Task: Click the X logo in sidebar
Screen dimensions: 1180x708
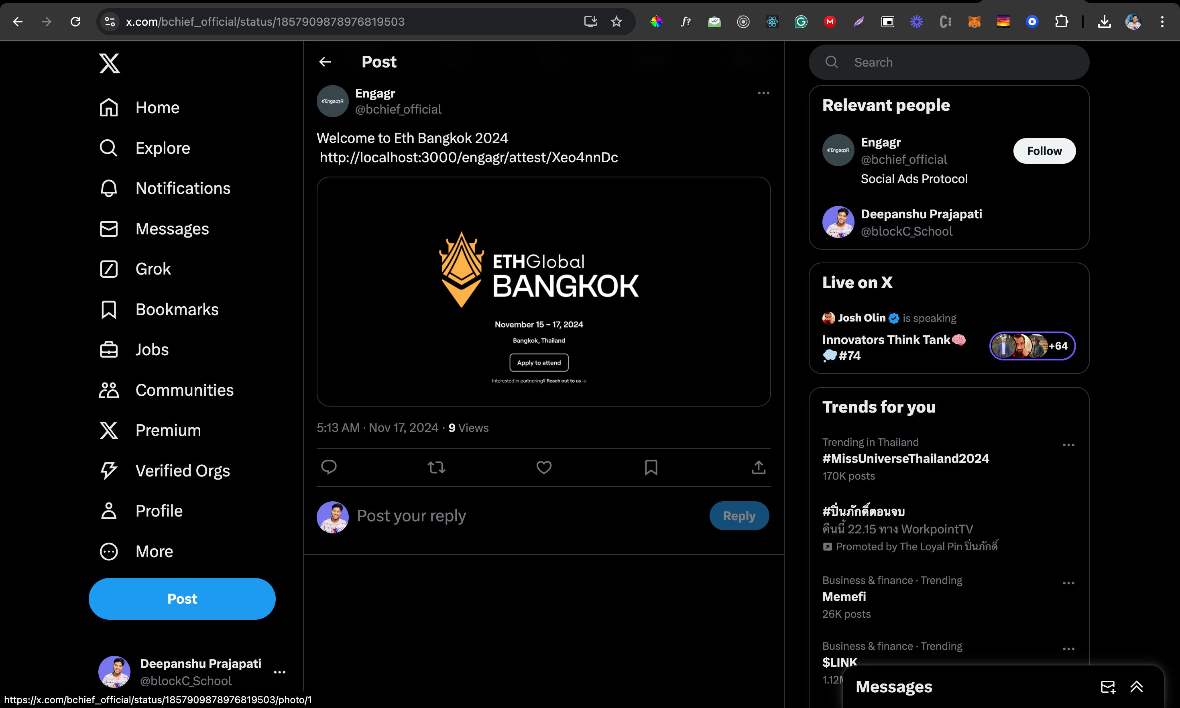Action: point(109,63)
